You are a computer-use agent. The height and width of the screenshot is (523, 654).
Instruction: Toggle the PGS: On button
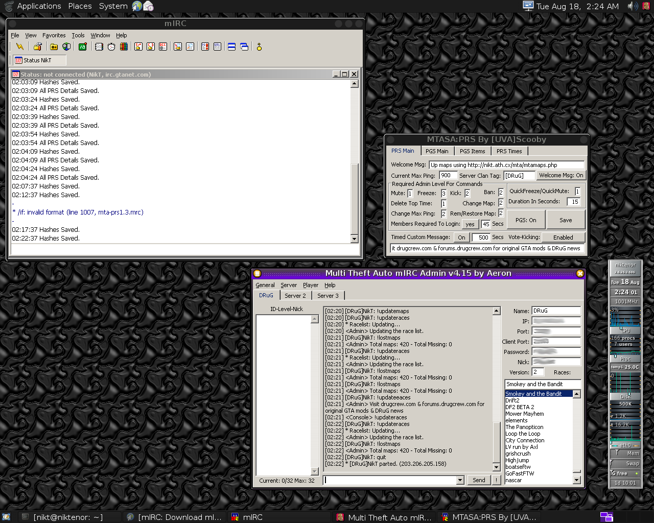pyautogui.click(x=526, y=220)
